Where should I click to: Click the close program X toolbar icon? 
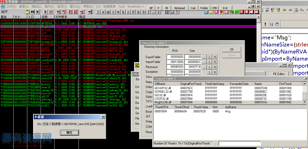(x=38, y=12)
